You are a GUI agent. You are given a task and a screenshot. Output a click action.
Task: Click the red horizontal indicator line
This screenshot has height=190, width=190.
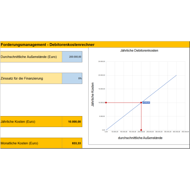pos(124,103)
